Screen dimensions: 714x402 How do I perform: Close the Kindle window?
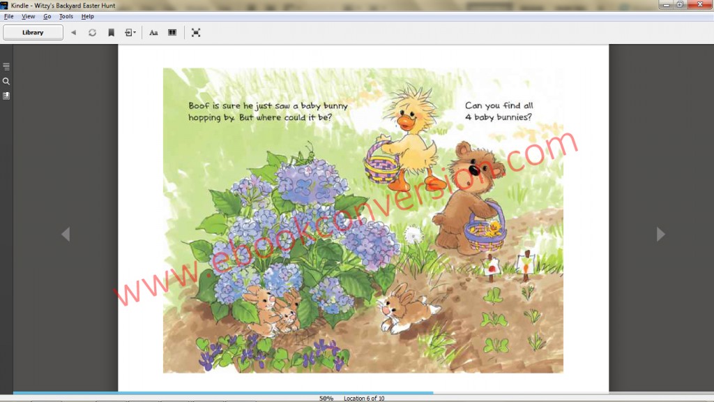(700, 5)
